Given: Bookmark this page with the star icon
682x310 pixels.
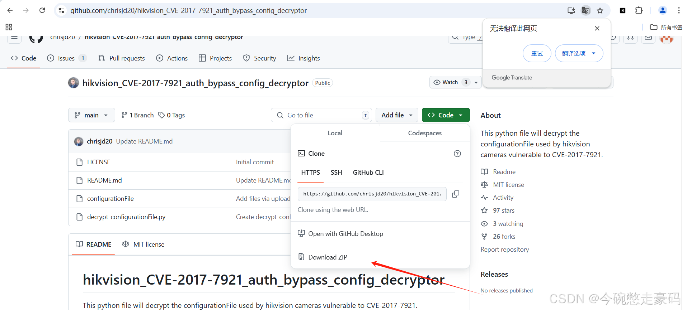Looking at the screenshot, I should [600, 10].
